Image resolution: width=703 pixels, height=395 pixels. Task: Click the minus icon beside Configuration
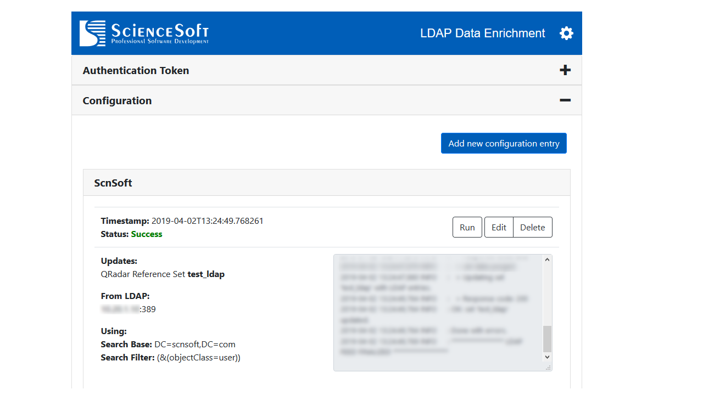565,100
